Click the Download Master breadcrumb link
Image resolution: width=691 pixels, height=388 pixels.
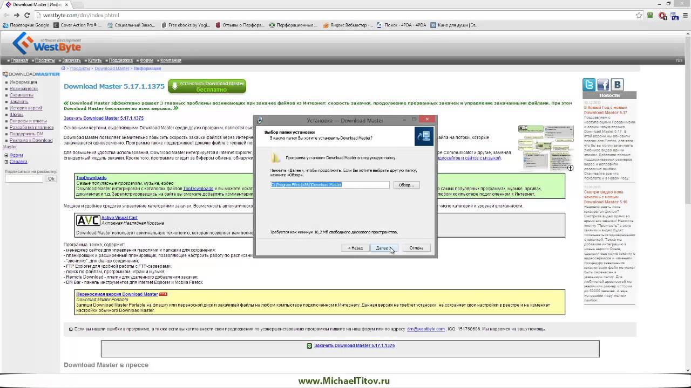tap(112, 68)
